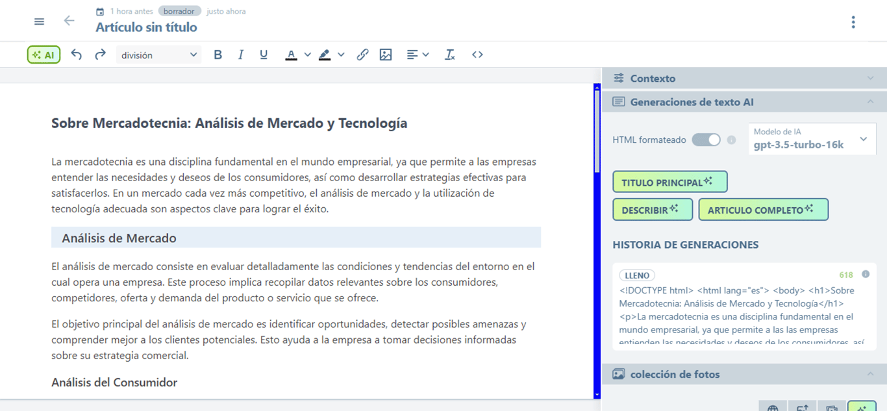Click the paragraph starting 'El análisis de mercado consiste'
887x411 pixels.
point(293,282)
